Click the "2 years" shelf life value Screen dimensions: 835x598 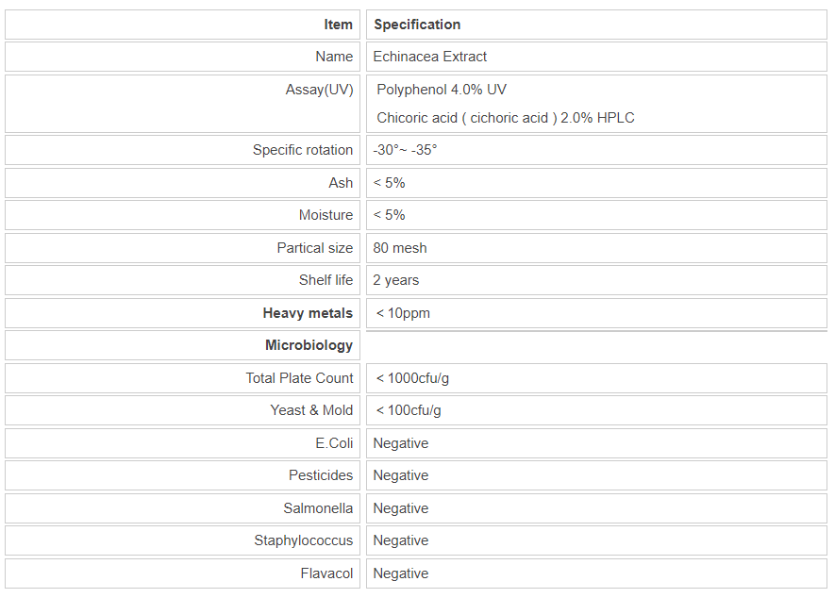point(396,280)
